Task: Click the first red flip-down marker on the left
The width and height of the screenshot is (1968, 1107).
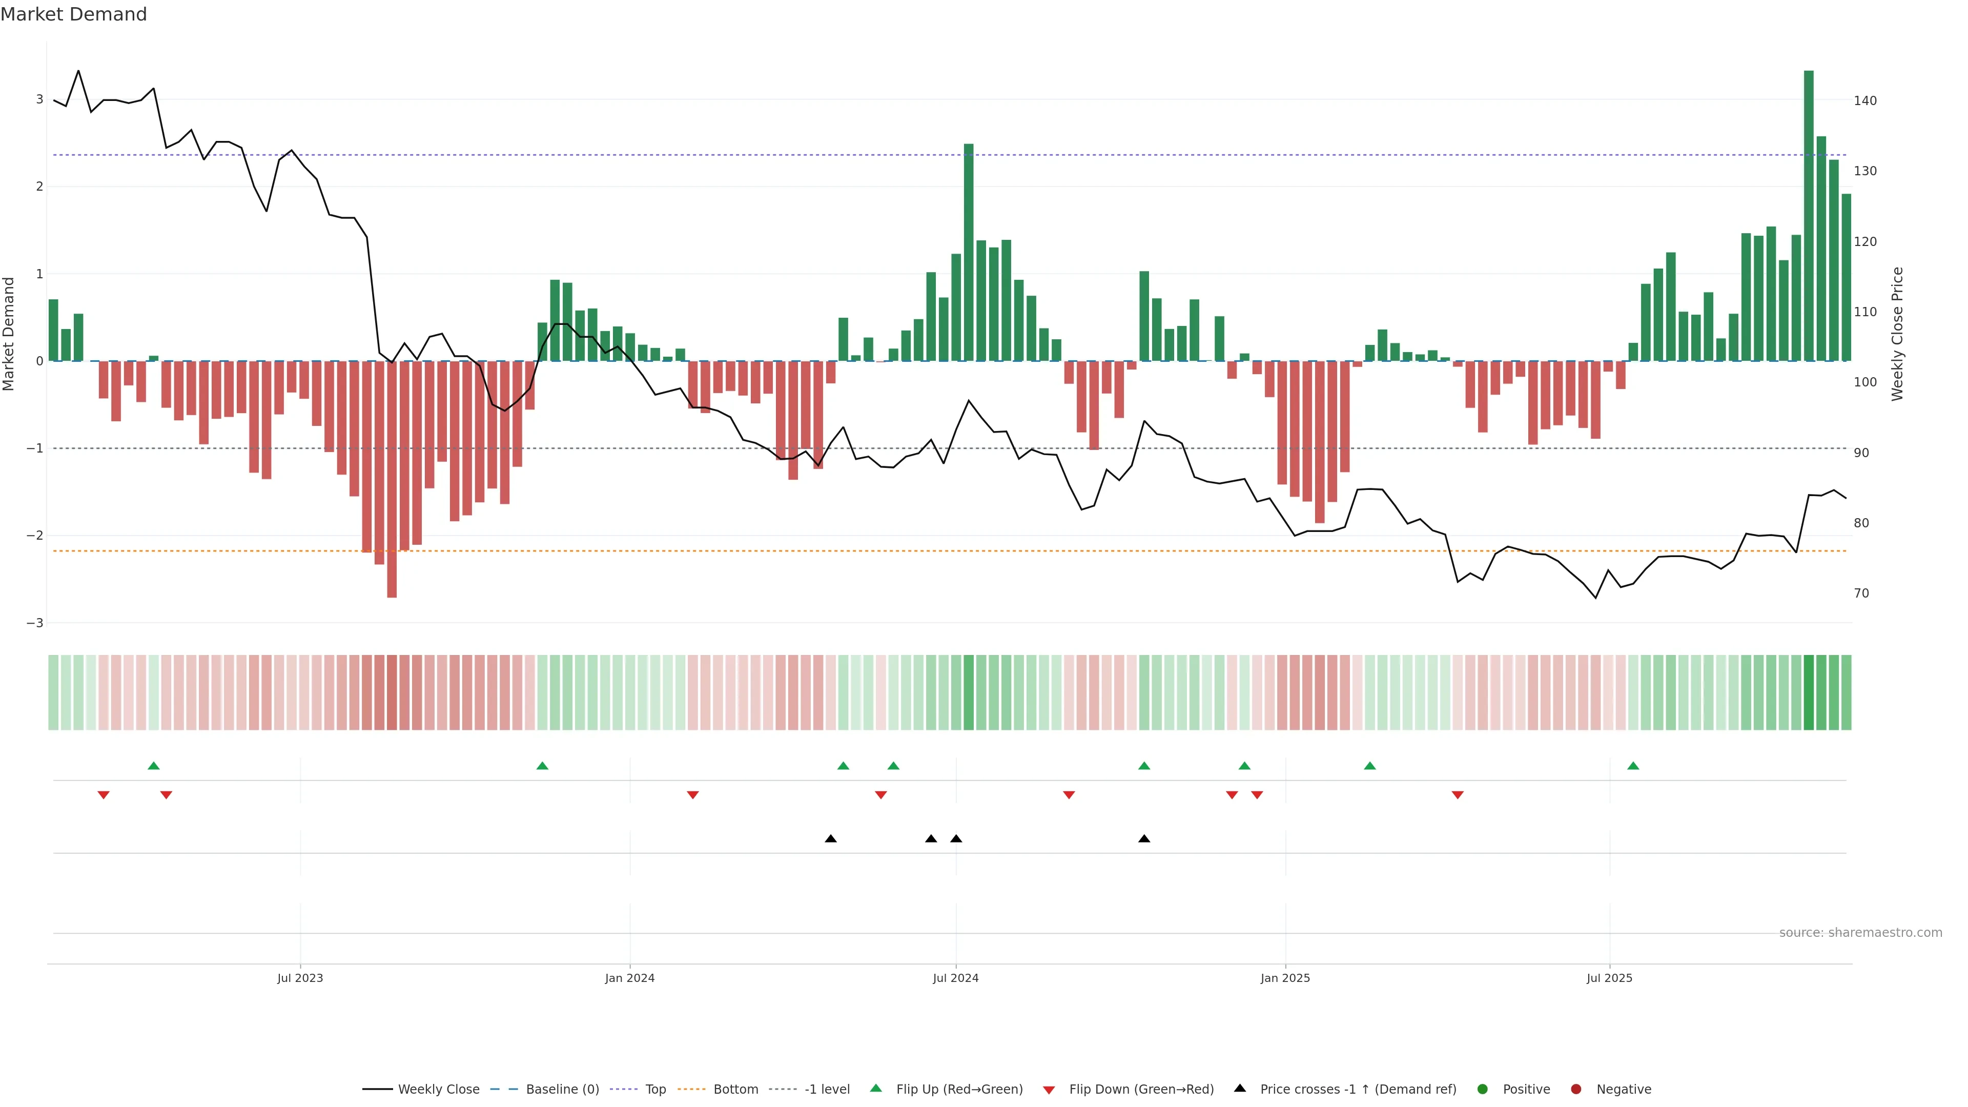Action: click(x=103, y=795)
